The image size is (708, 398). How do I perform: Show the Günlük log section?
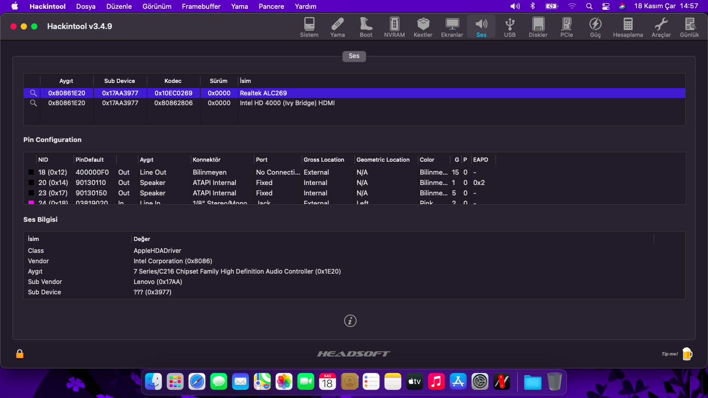click(689, 27)
